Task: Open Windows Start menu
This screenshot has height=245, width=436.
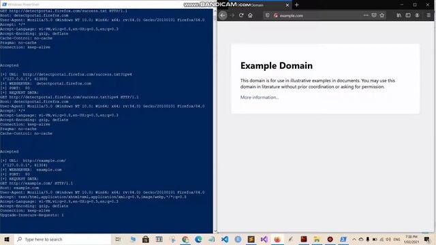Action: [x=7, y=239]
